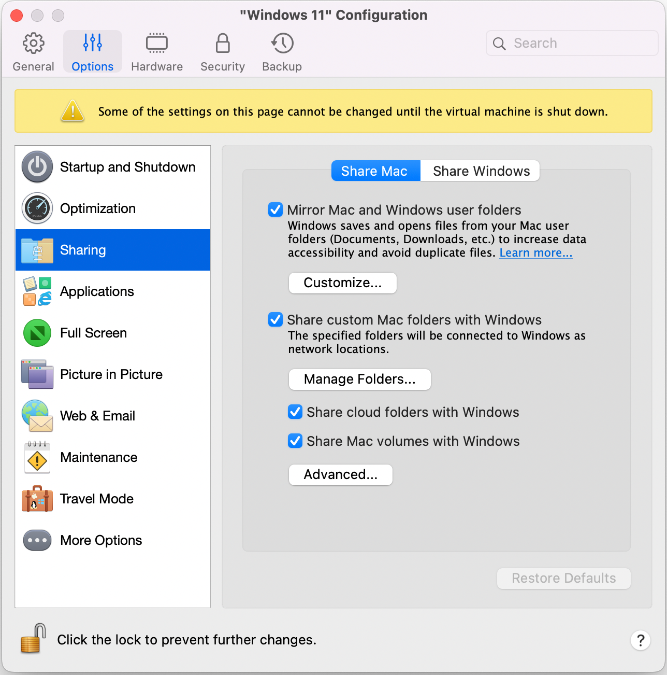This screenshot has width=667, height=675.
Task: Switch to the Share Windows tab
Action: [x=480, y=171]
